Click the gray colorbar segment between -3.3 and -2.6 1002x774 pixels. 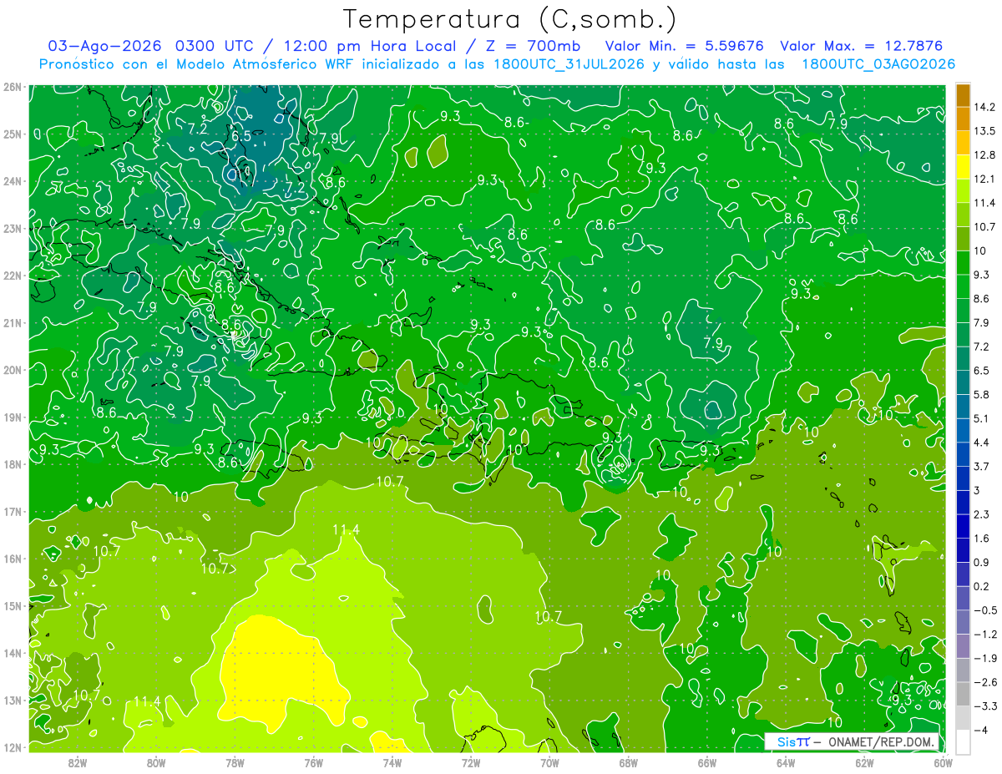tap(963, 693)
